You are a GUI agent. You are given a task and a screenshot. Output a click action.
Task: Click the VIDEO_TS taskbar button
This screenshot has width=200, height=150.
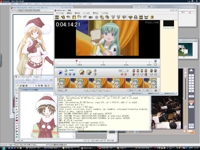71,148
